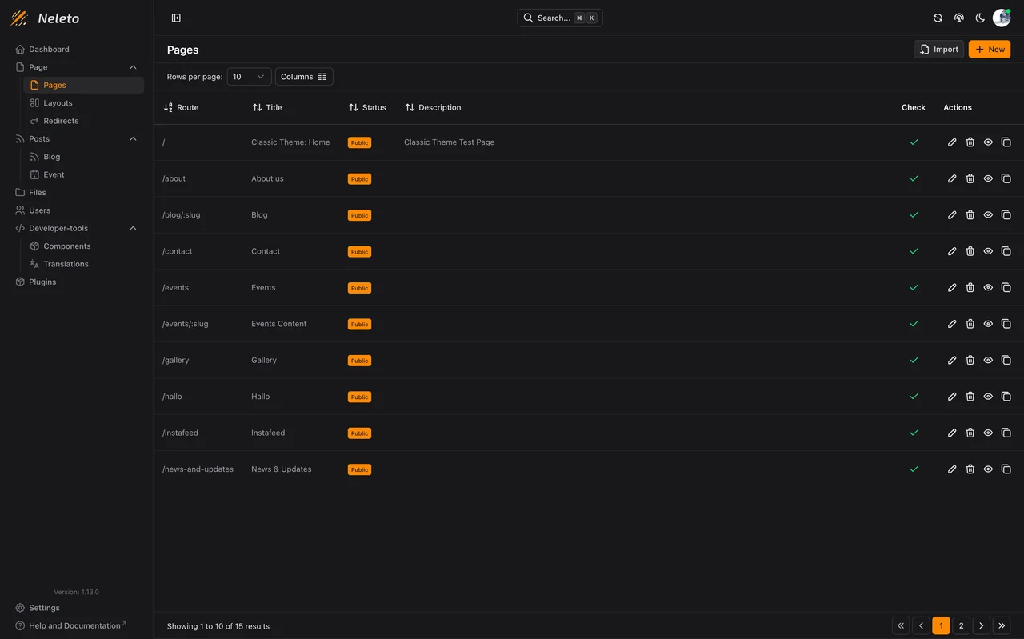Preview the /gallery page with eye icon
Image resolution: width=1024 pixels, height=639 pixels.
click(x=988, y=360)
